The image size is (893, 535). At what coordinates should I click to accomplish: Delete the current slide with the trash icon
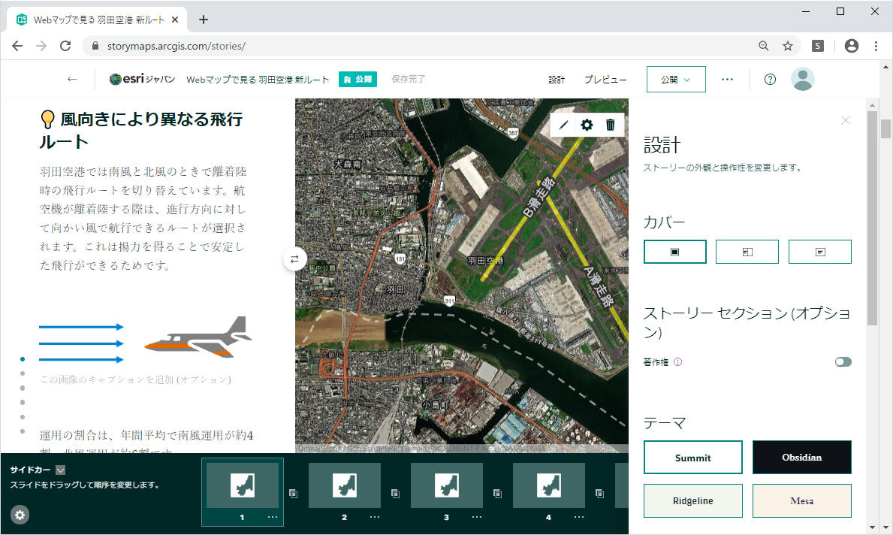click(x=610, y=125)
